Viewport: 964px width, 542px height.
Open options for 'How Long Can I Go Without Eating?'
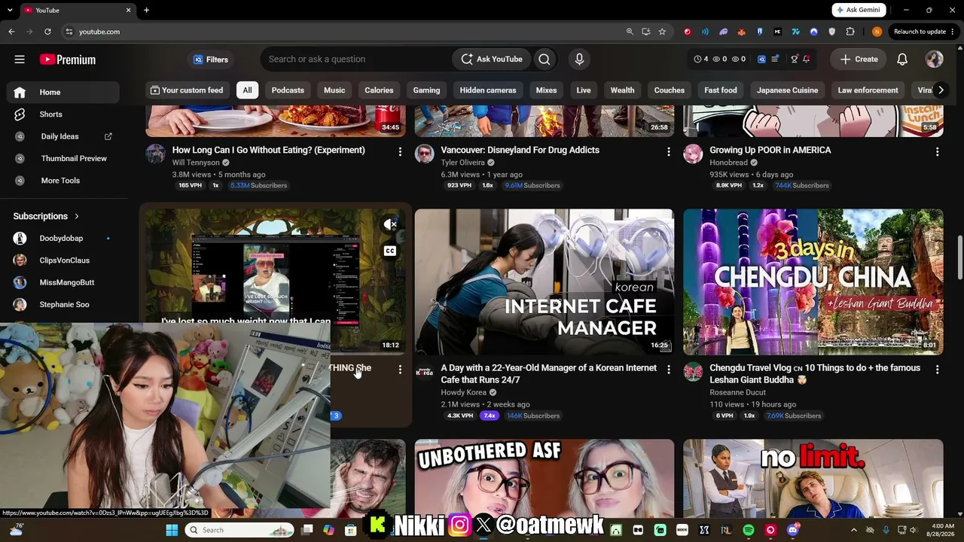[400, 152]
